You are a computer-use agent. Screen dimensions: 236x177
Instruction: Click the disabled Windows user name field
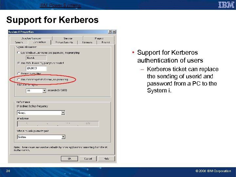coord(36,58)
